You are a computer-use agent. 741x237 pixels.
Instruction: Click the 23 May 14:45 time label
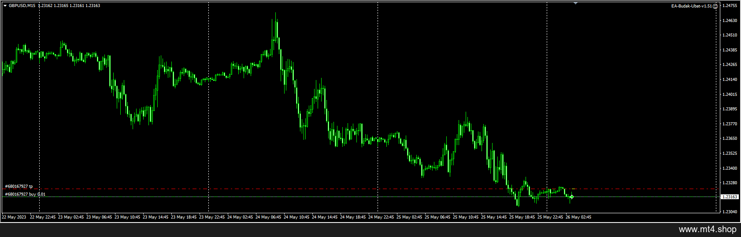click(156, 217)
